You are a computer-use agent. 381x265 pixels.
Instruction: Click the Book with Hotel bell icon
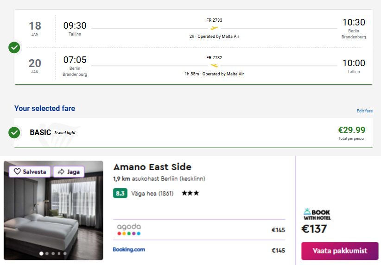[x=307, y=211]
